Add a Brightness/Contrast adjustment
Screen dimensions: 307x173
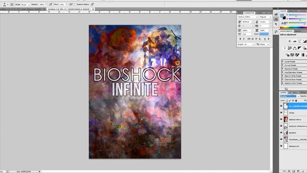290,41
